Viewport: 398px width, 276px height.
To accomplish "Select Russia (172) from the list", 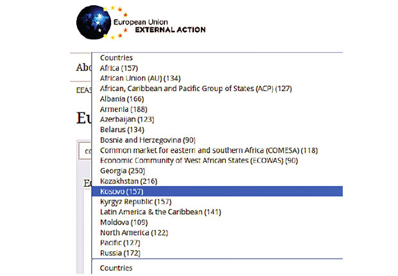I will coord(120,253).
